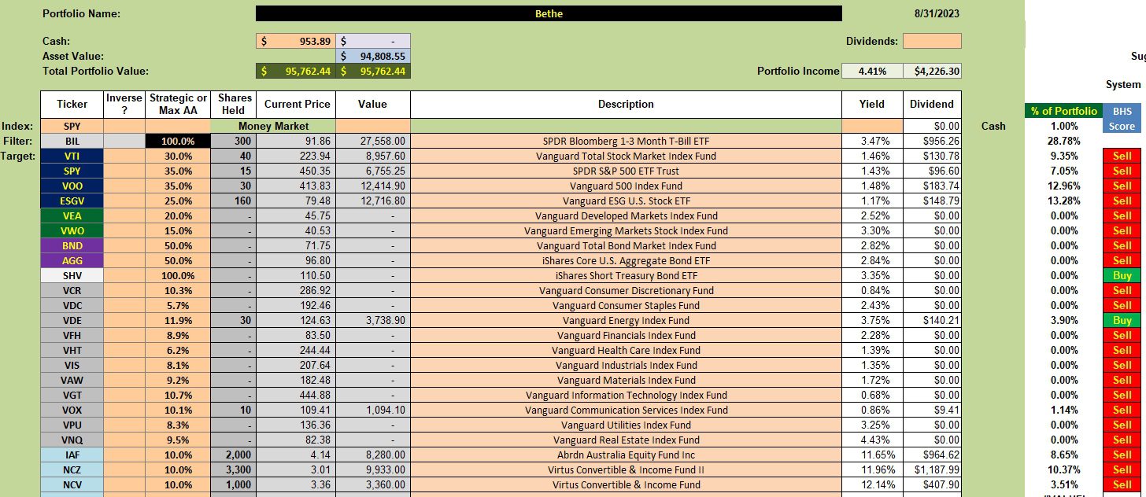The image size is (1146, 497).
Task: Select BIL portfolio share 28.78%
Action: pos(1063,141)
